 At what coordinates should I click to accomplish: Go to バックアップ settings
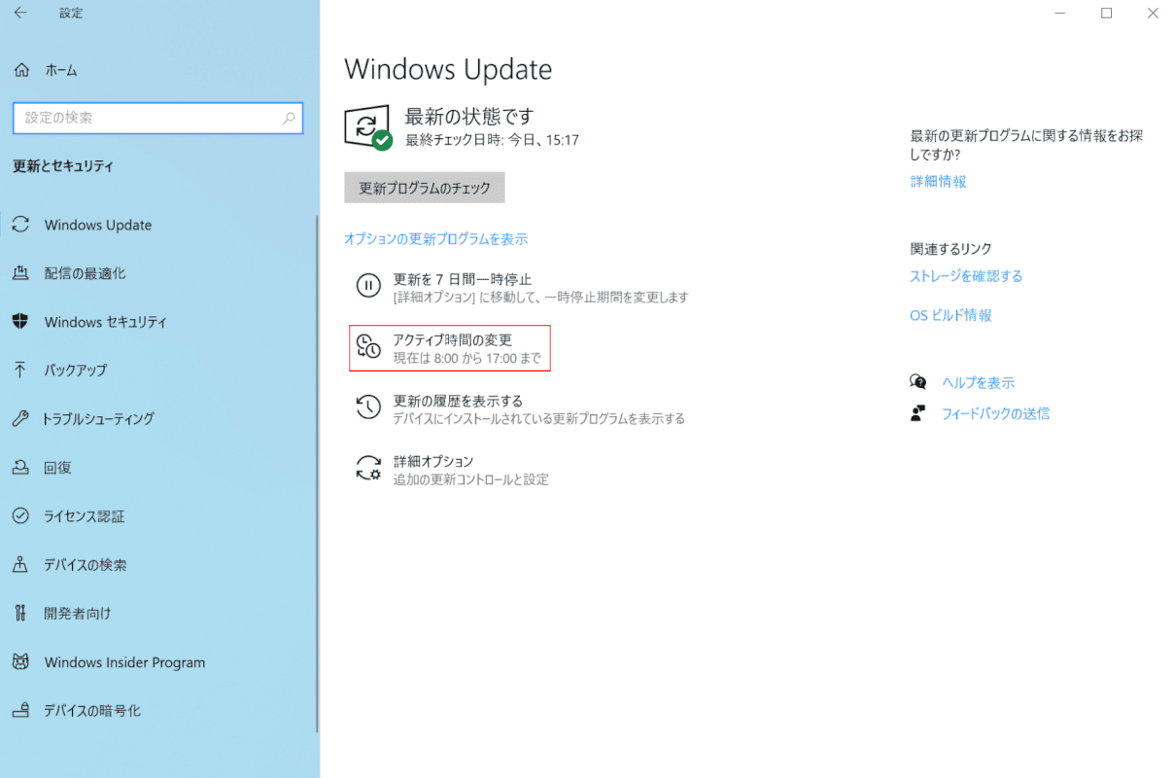76,371
